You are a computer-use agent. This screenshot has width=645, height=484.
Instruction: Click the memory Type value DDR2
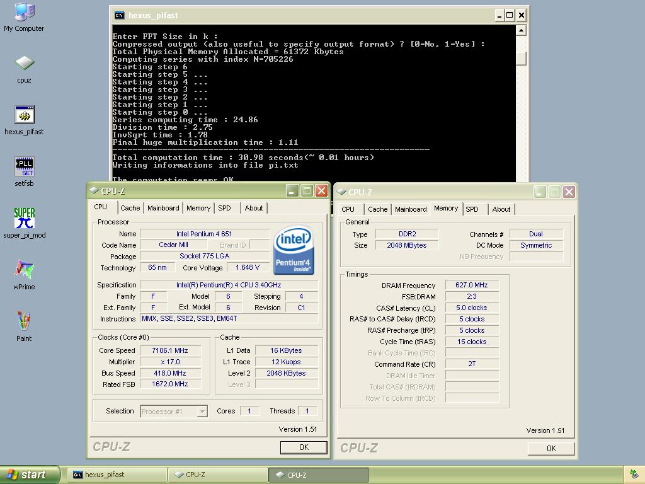[x=408, y=234]
